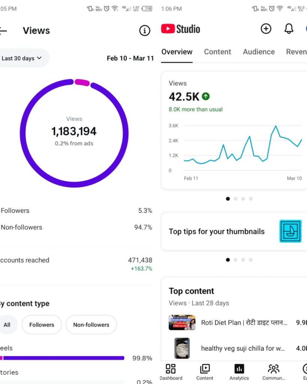
Task: Select the All content filter chip
Action: click(7, 325)
